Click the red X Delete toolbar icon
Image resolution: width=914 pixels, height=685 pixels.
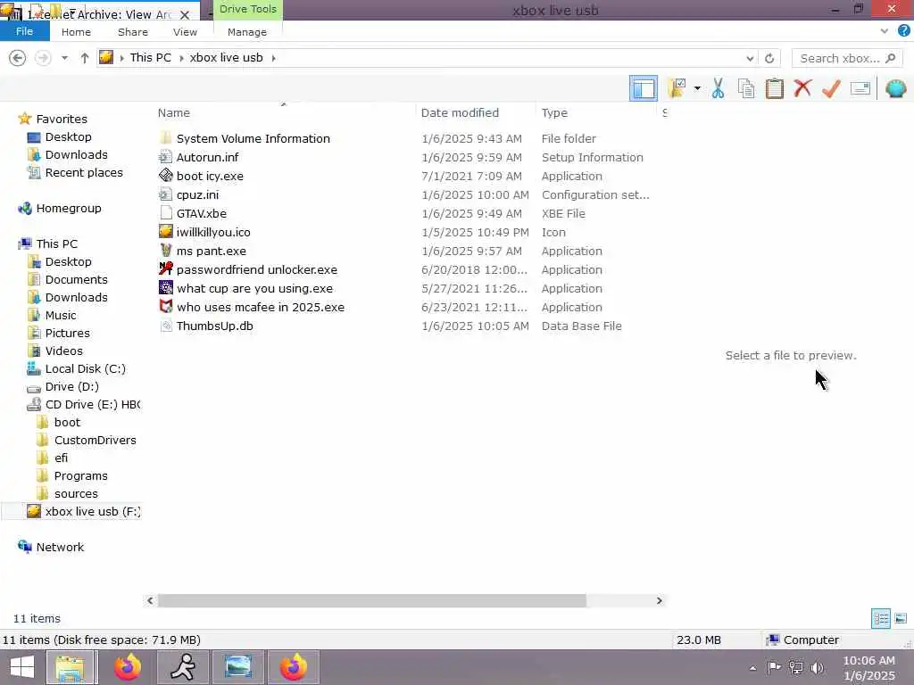coord(802,88)
